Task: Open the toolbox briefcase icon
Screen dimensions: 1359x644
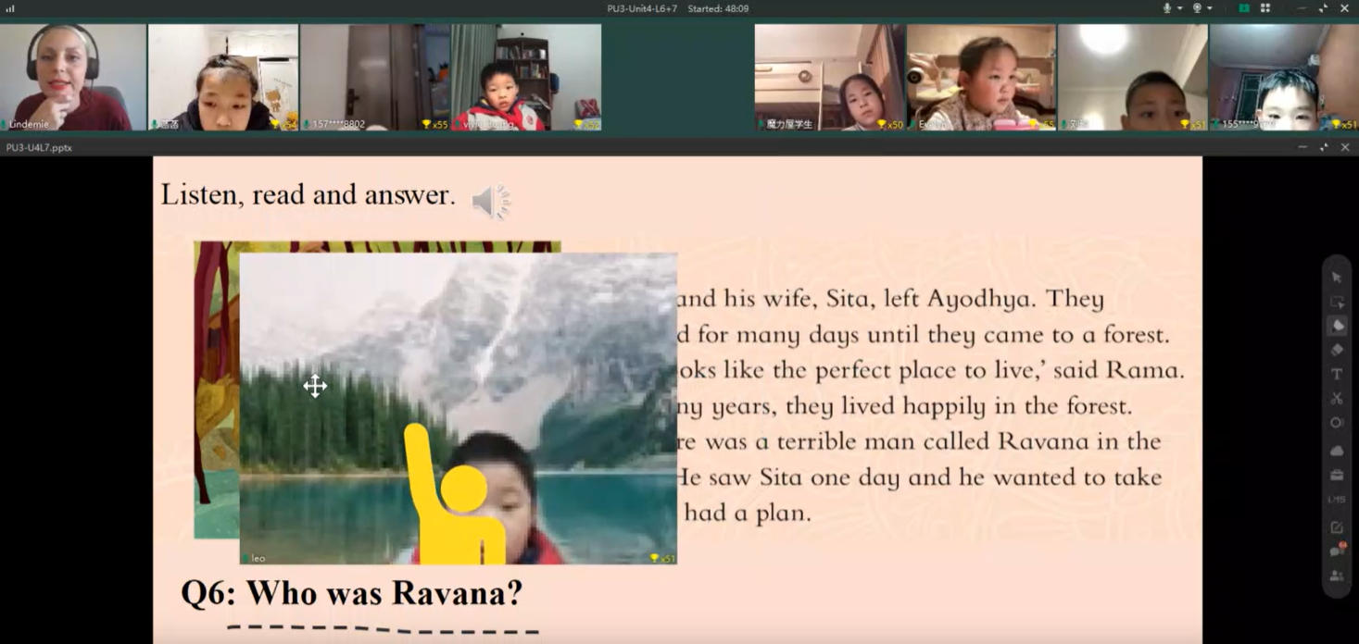Action: point(1336,475)
